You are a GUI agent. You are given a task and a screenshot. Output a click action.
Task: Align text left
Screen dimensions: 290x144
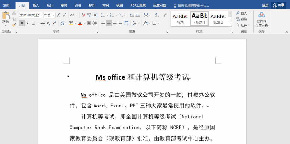point(103,23)
